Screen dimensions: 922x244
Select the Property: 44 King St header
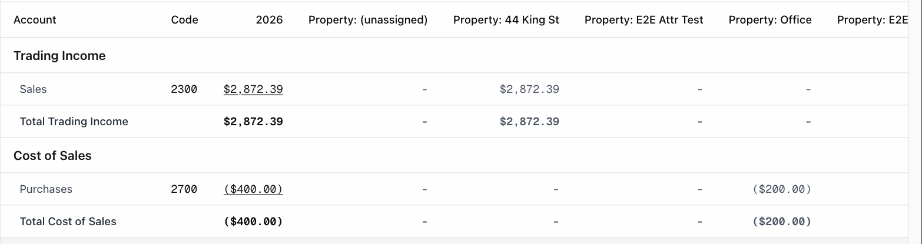point(506,20)
